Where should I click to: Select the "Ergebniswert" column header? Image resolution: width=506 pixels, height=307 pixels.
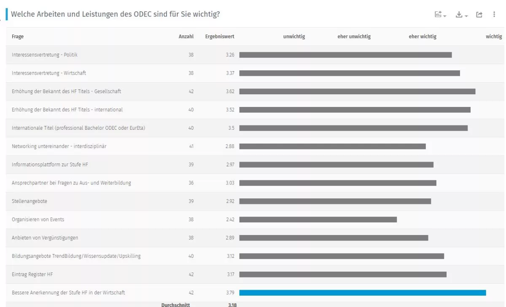(220, 37)
